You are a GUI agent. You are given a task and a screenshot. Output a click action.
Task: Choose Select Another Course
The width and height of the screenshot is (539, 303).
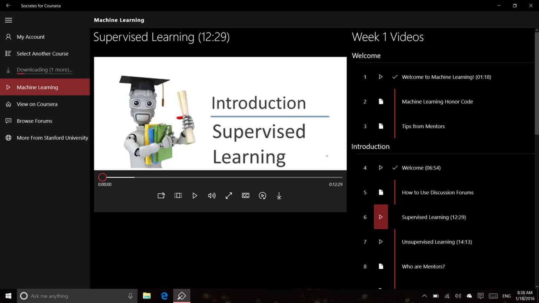pyautogui.click(x=45, y=53)
